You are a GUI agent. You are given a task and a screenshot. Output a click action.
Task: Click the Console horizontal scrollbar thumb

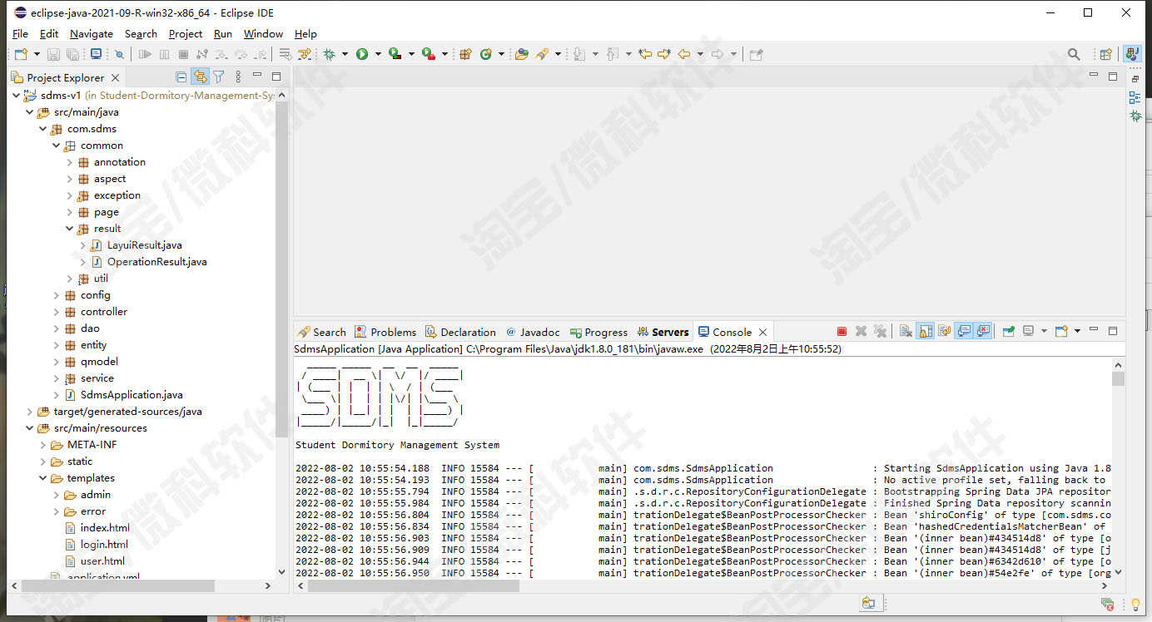click(x=414, y=585)
